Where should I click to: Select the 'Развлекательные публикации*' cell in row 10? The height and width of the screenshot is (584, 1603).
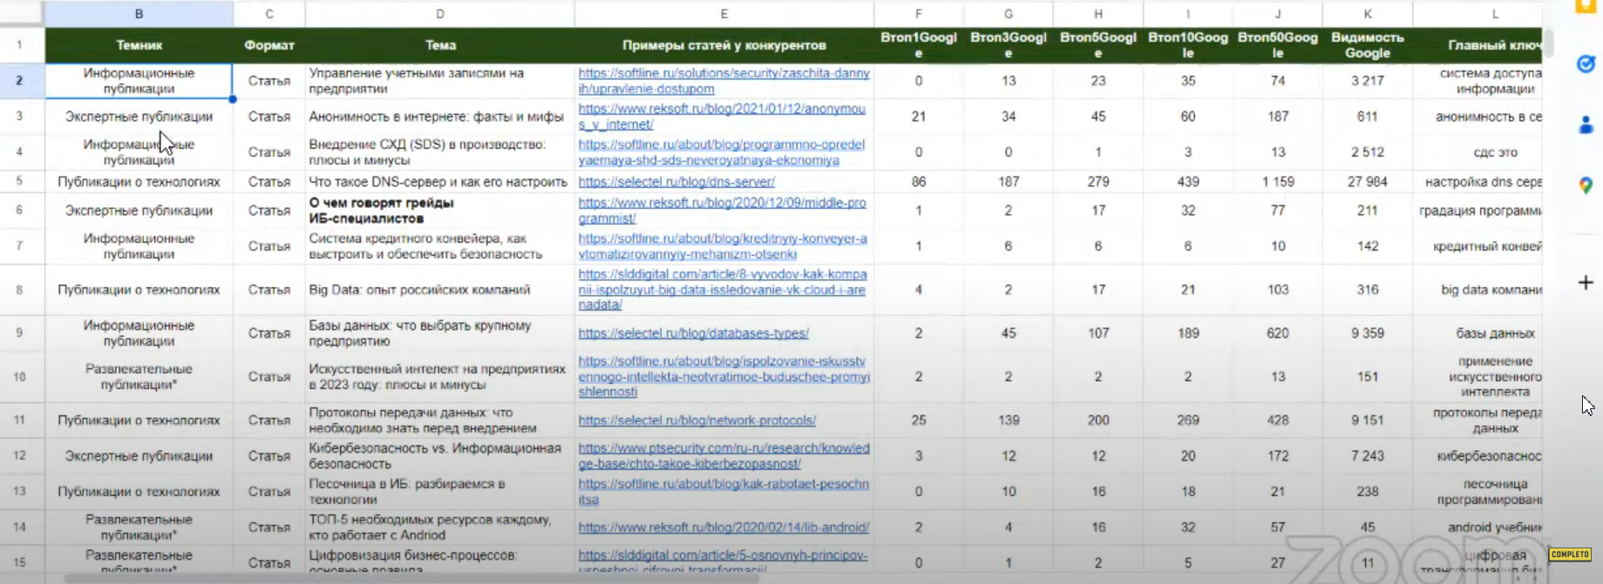pos(139,377)
